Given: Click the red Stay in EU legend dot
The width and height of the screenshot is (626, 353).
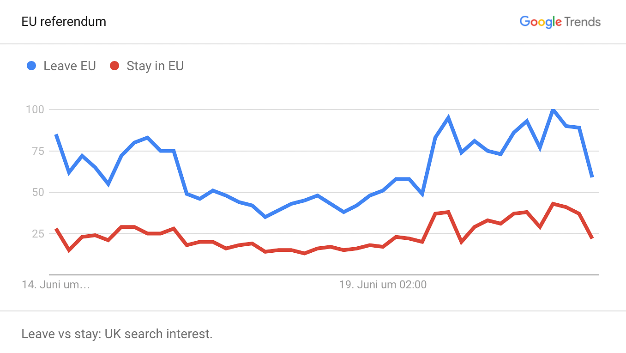Looking at the screenshot, I should coord(114,66).
